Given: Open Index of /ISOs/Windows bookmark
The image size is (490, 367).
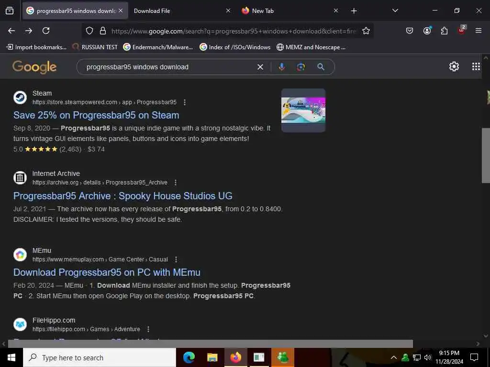Looking at the screenshot, I should pos(235,47).
